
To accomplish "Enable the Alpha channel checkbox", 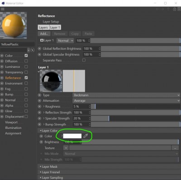I will [26, 105].
